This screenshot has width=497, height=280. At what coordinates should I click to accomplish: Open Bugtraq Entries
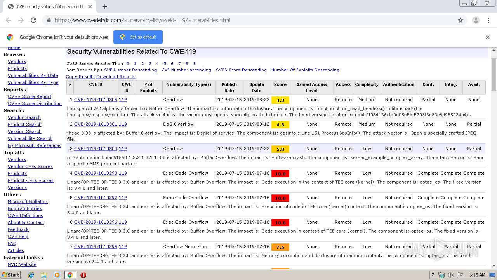25,208
